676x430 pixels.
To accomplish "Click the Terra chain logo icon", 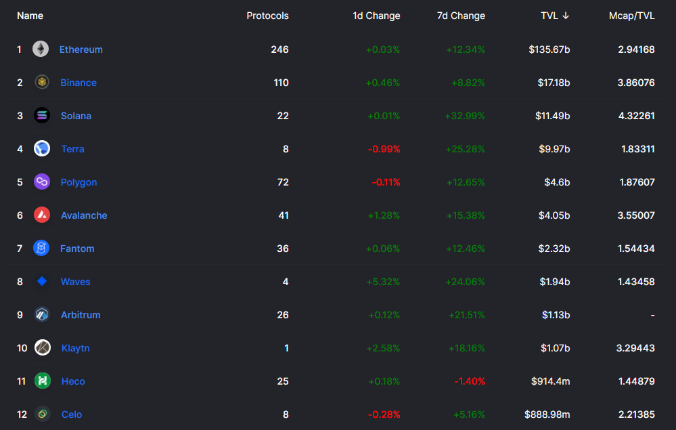I will 42,149.
